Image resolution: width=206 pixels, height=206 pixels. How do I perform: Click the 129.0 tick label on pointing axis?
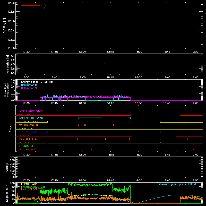point(11,3)
